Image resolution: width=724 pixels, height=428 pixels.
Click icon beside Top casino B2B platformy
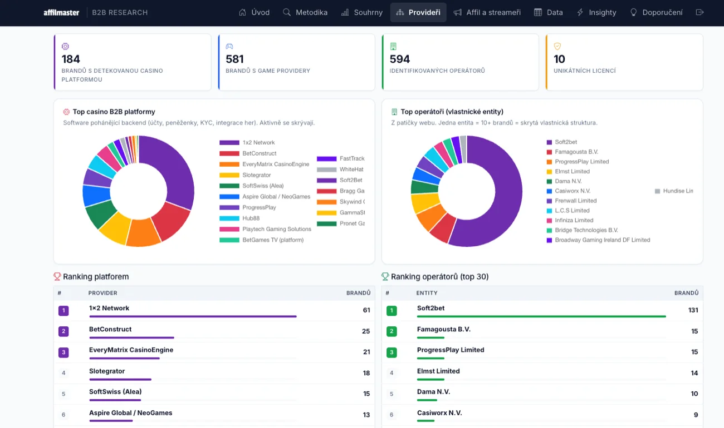click(x=67, y=112)
